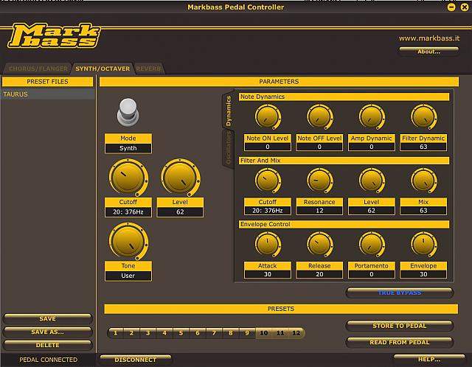The image size is (472, 367).
Task: Select preset slot 3
Action: (x=148, y=333)
